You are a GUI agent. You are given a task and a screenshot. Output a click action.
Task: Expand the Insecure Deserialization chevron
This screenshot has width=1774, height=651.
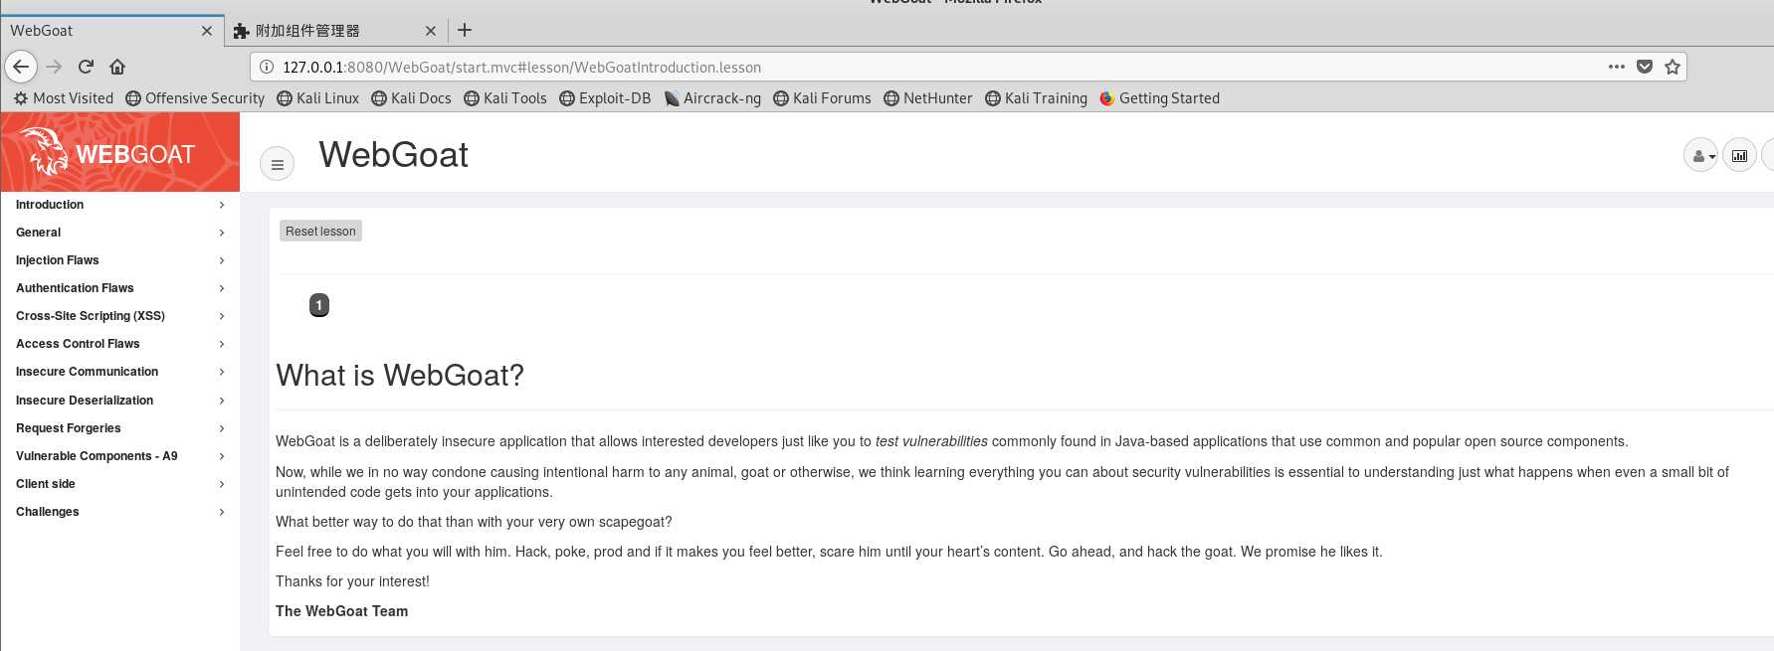click(x=222, y=401)
